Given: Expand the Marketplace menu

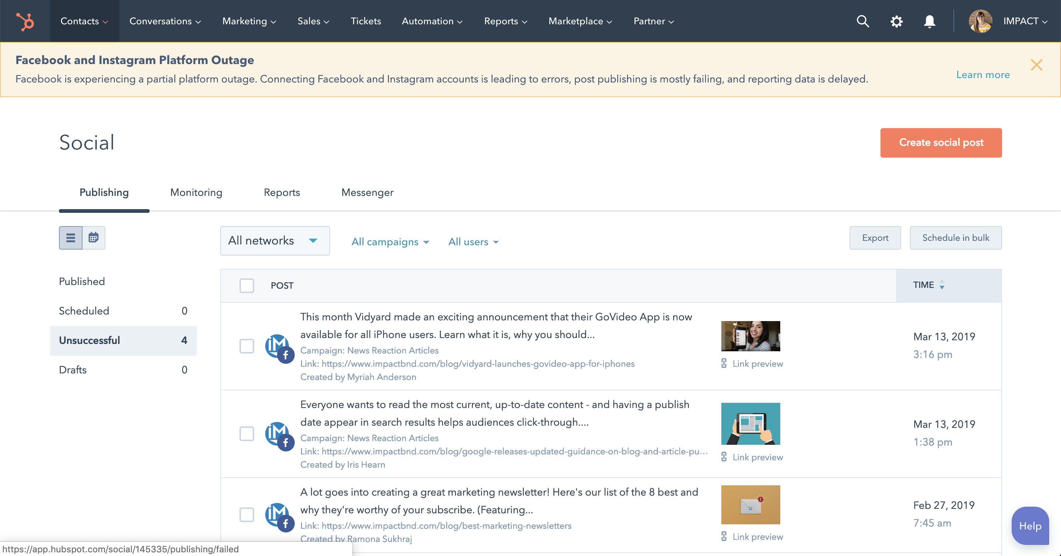Looking at the screenshot, I should [x=580, y=21].
